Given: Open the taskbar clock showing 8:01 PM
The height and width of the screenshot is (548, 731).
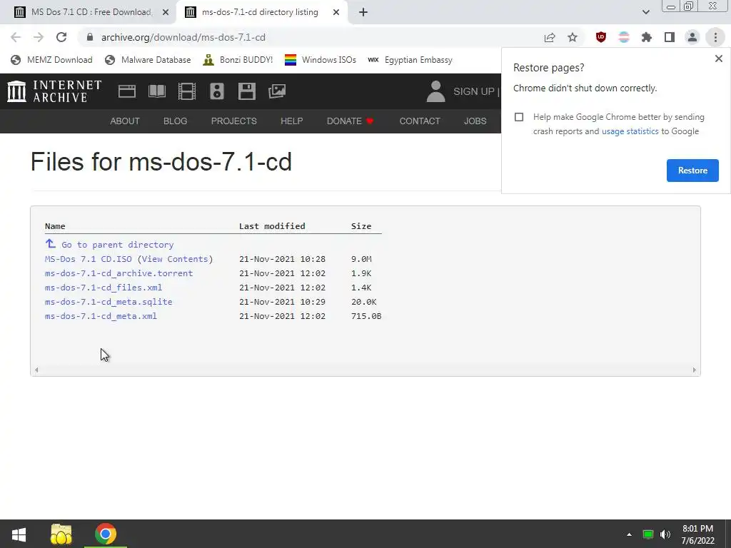Looking at the screenshot, I should (698, 534).
